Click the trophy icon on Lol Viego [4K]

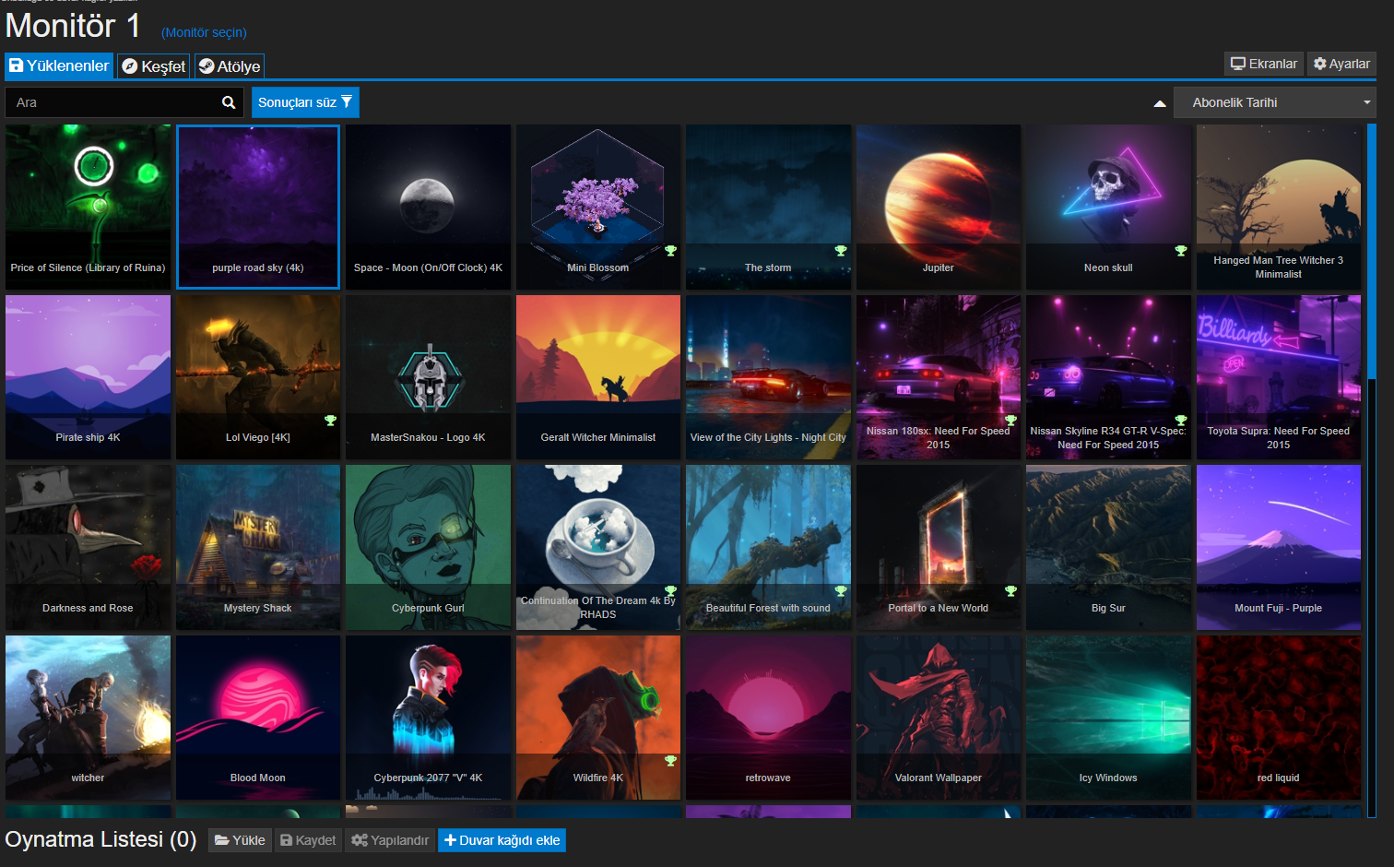click(x=331, y=421)
